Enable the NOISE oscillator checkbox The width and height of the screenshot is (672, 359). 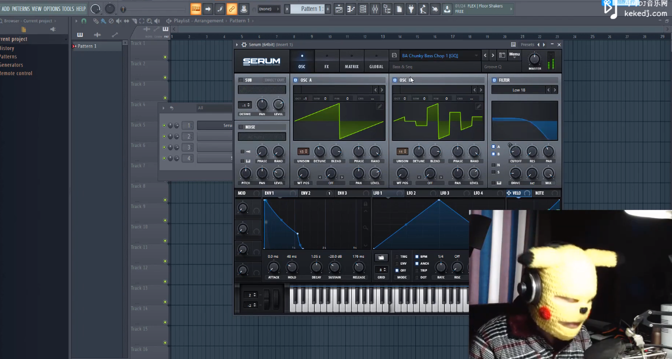[x=241, y=127]
